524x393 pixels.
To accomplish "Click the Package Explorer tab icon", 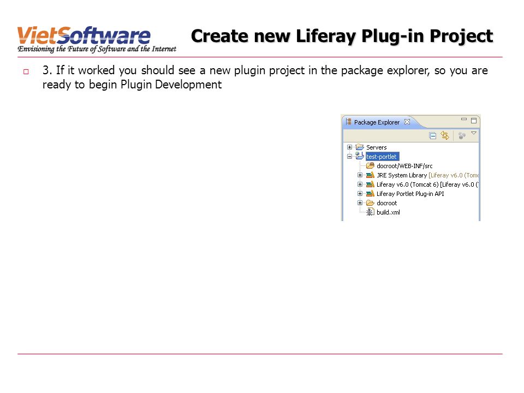I will pyautogui.click(x=349, y=122).
